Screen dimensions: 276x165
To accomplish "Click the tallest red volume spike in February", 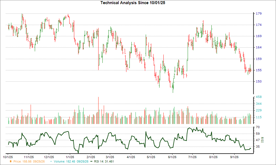I will [x=99, y=111].
